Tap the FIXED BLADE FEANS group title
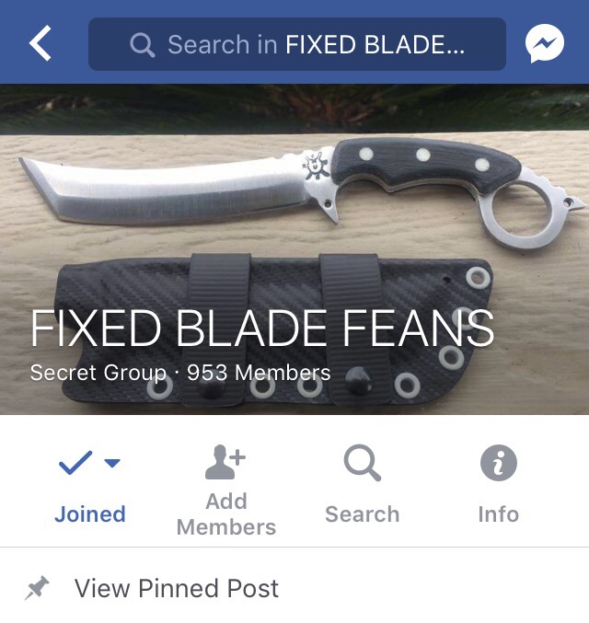 click(262, 329)
